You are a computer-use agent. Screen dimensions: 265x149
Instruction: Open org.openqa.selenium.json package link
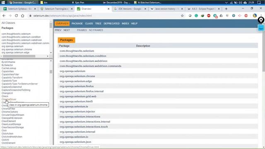pos(75,142)
